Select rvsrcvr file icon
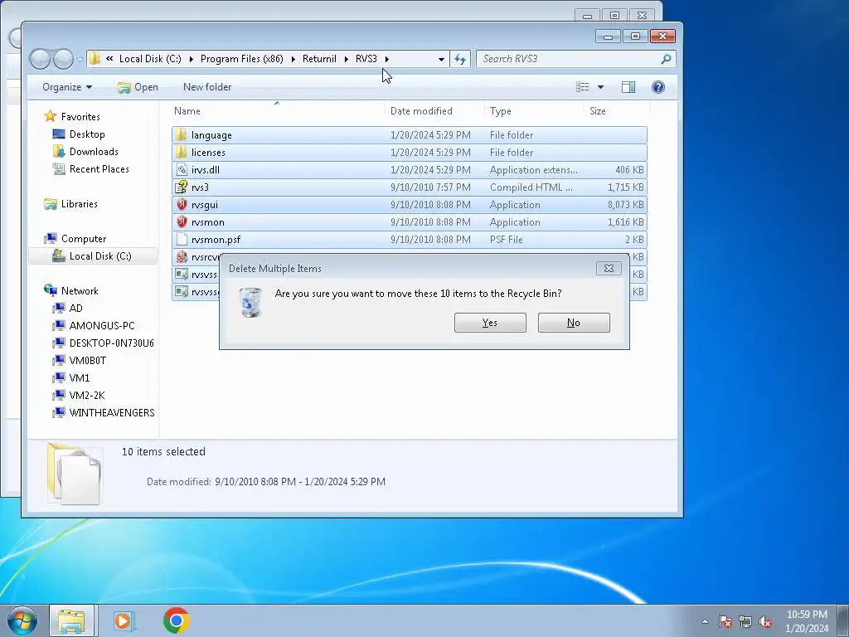 [x=182, y=257]
